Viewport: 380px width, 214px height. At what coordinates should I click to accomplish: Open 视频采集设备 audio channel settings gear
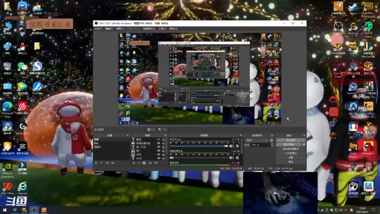tap(237, 158)
